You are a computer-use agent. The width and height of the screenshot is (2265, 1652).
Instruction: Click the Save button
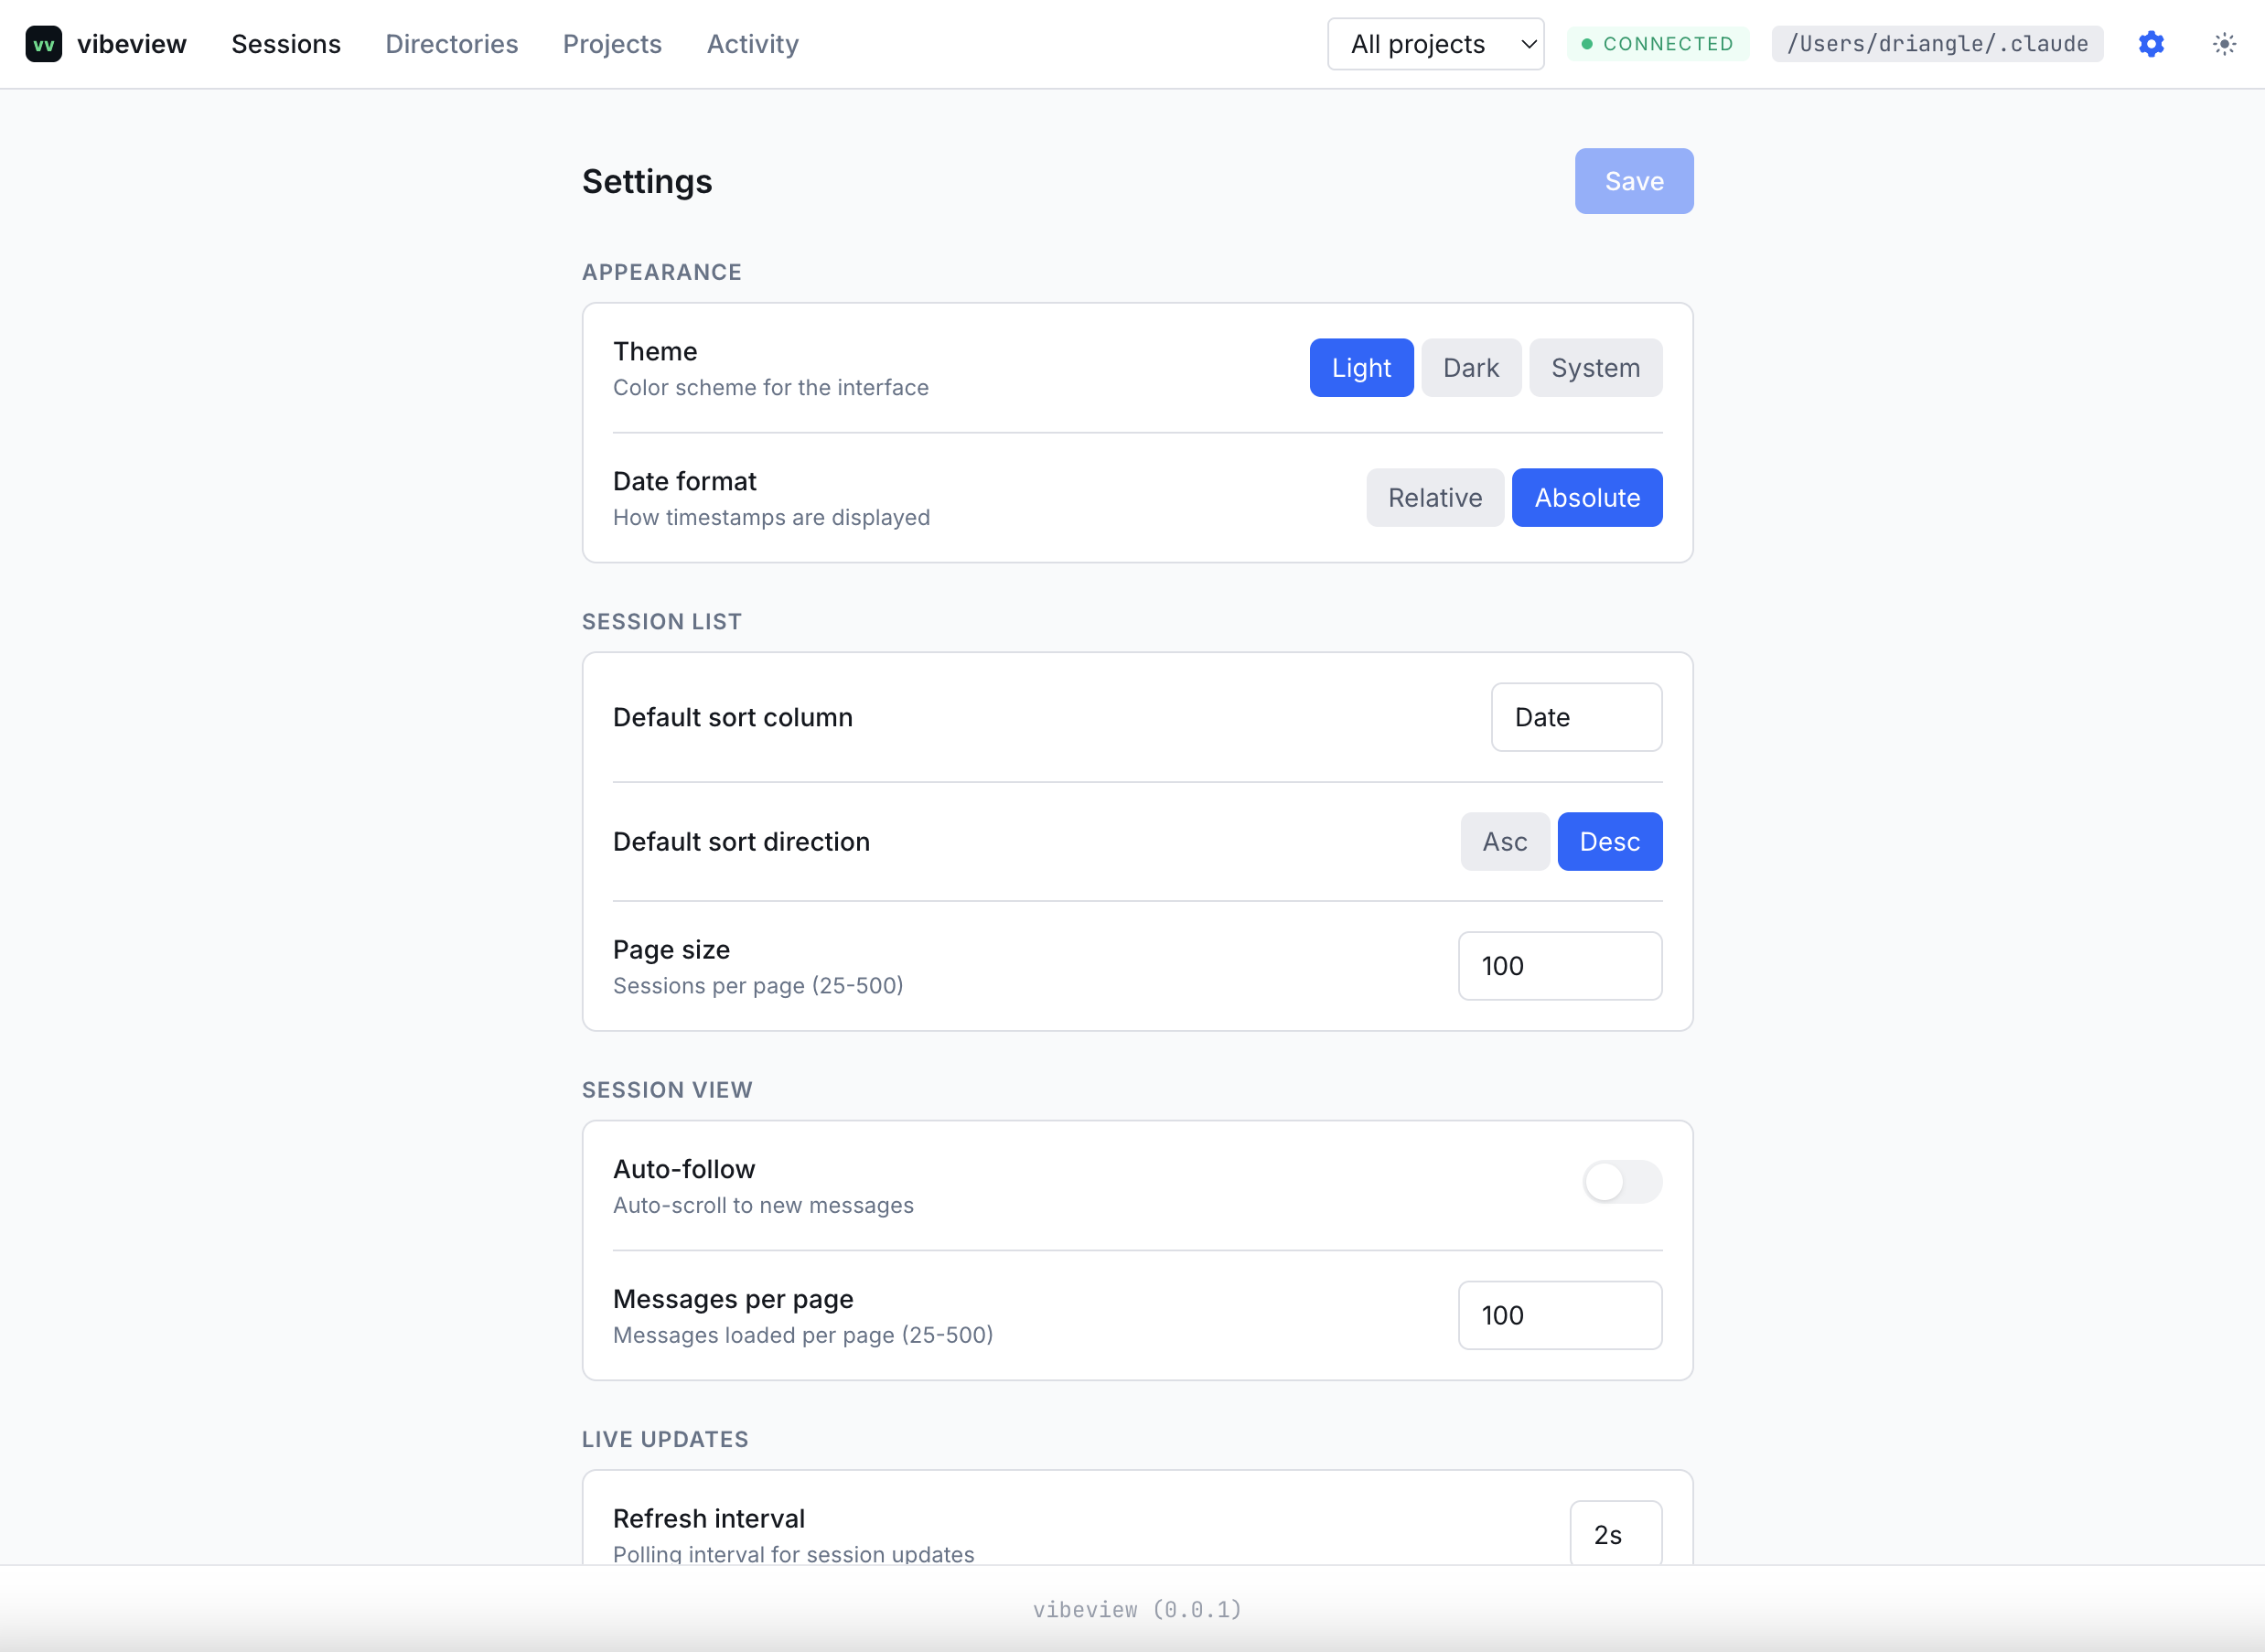1633,181
